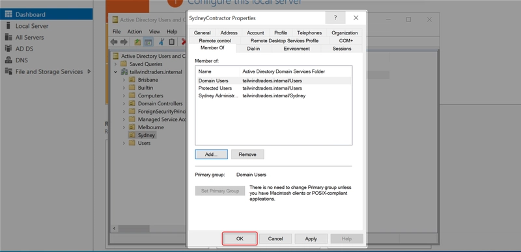The height and width of the screenshot is (252, 521).
Task: Select the Brisbane OU in tree
Action: tap(148, 80)
